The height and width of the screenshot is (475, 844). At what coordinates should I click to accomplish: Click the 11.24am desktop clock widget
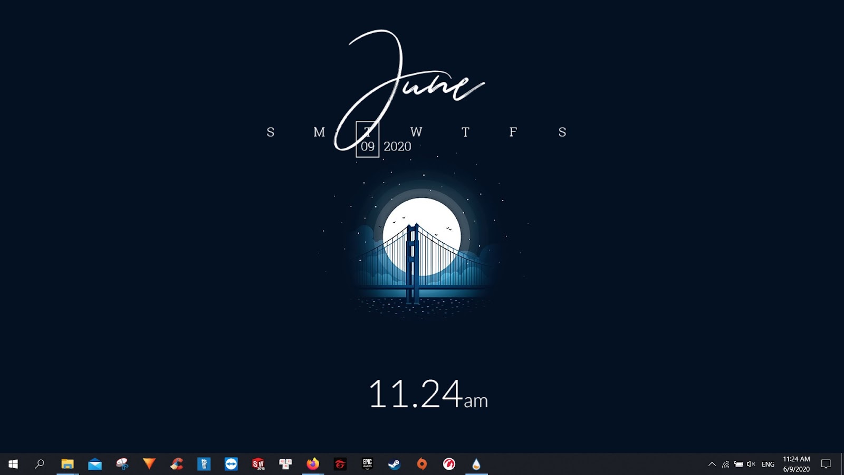click(x=428, y=394)
